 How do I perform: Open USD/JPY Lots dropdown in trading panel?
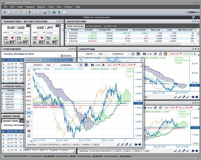[x=44, y=32]
